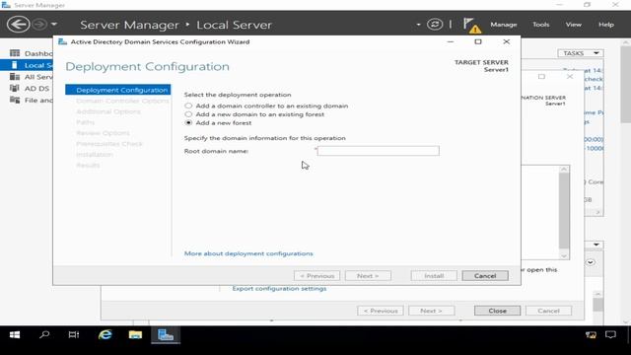The image size is (631, 355).
Task: Open the Manage menu
Action: [x=504, y=25]
